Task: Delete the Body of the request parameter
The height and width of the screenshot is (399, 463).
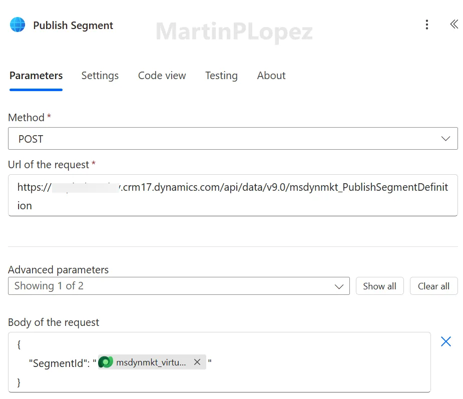Action: 446,341
